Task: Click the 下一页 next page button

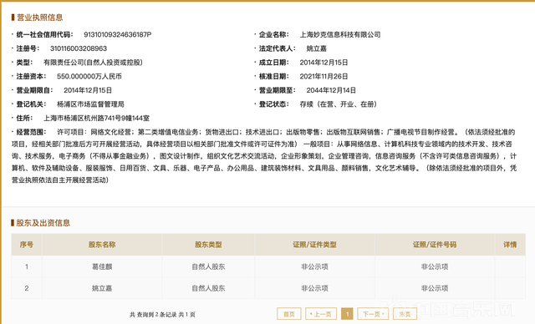Action: pos(373,314)
